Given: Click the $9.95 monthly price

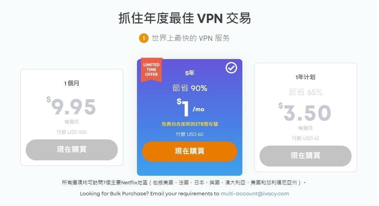Looking at the screenshot, I should [71, 106].
